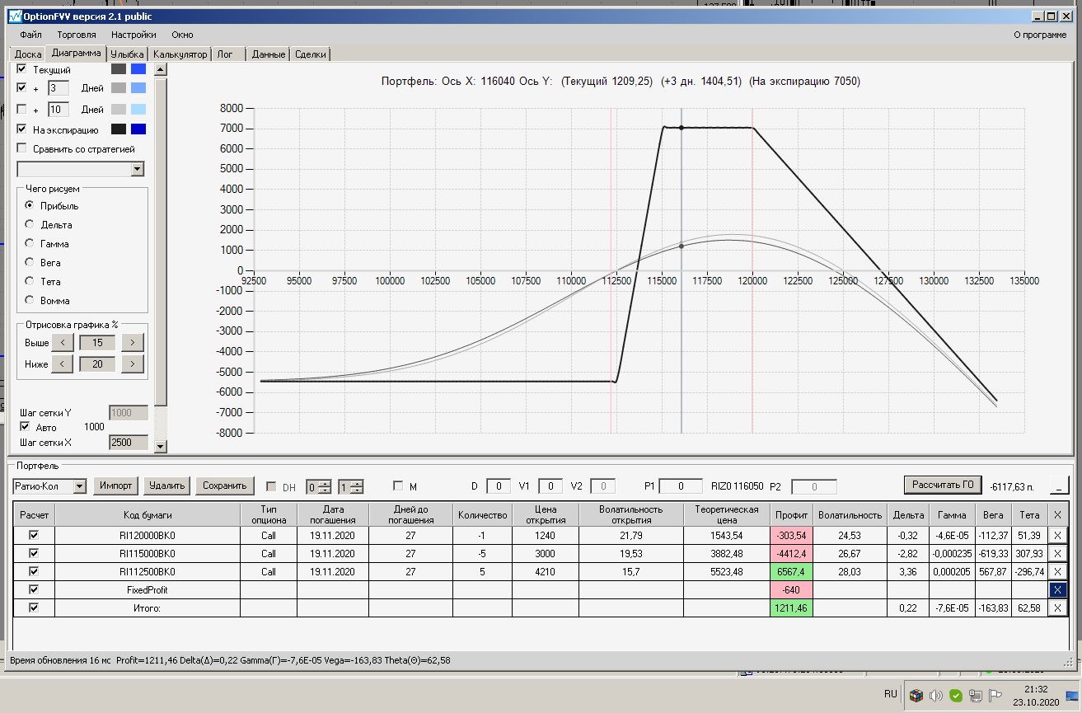Toggle the M checkbox in portfolio toolbar
The image size is (1082, 713).
(399, 486)
